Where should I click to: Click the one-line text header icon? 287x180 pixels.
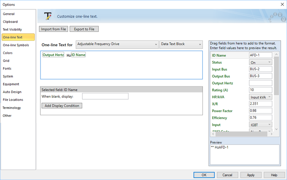[x=47, y=16]
